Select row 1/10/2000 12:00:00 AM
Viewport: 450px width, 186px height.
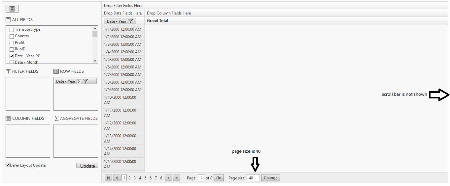coord(123,100)
